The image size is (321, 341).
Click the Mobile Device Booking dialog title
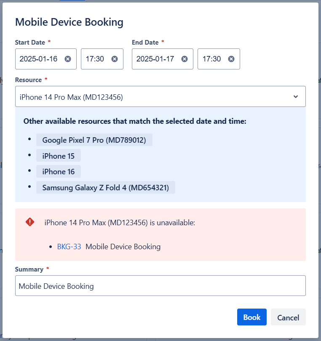pyautogui.click(x=69, y=22)
